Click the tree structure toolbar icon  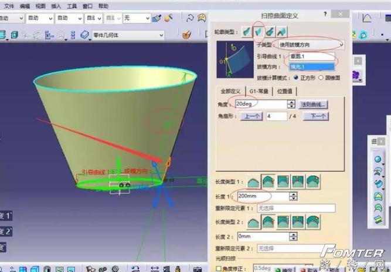pos(49,35)
